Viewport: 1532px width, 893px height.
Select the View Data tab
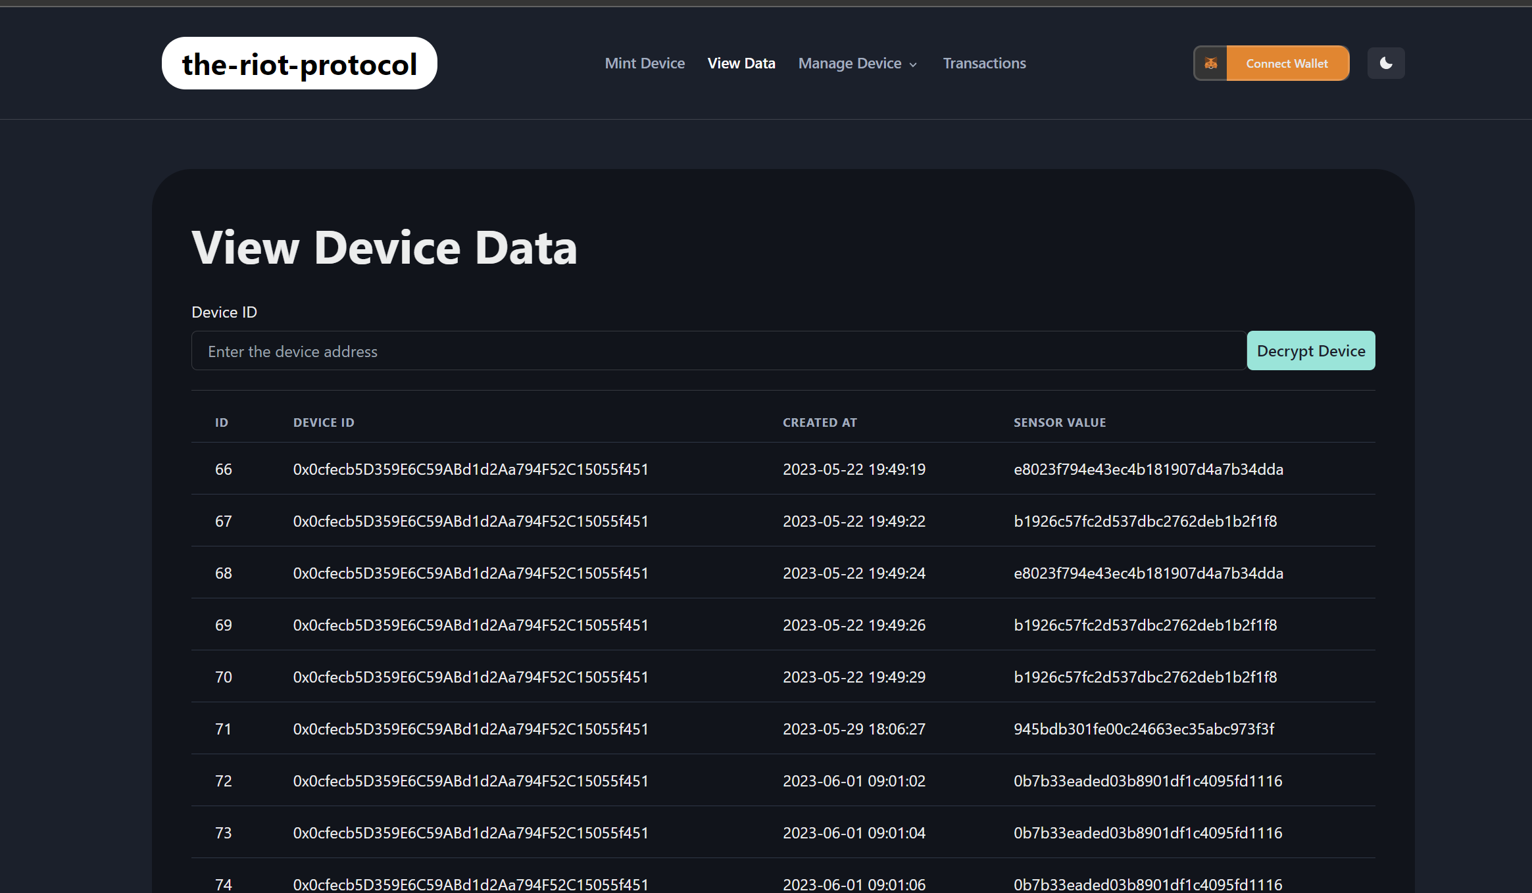click(741, 63)
